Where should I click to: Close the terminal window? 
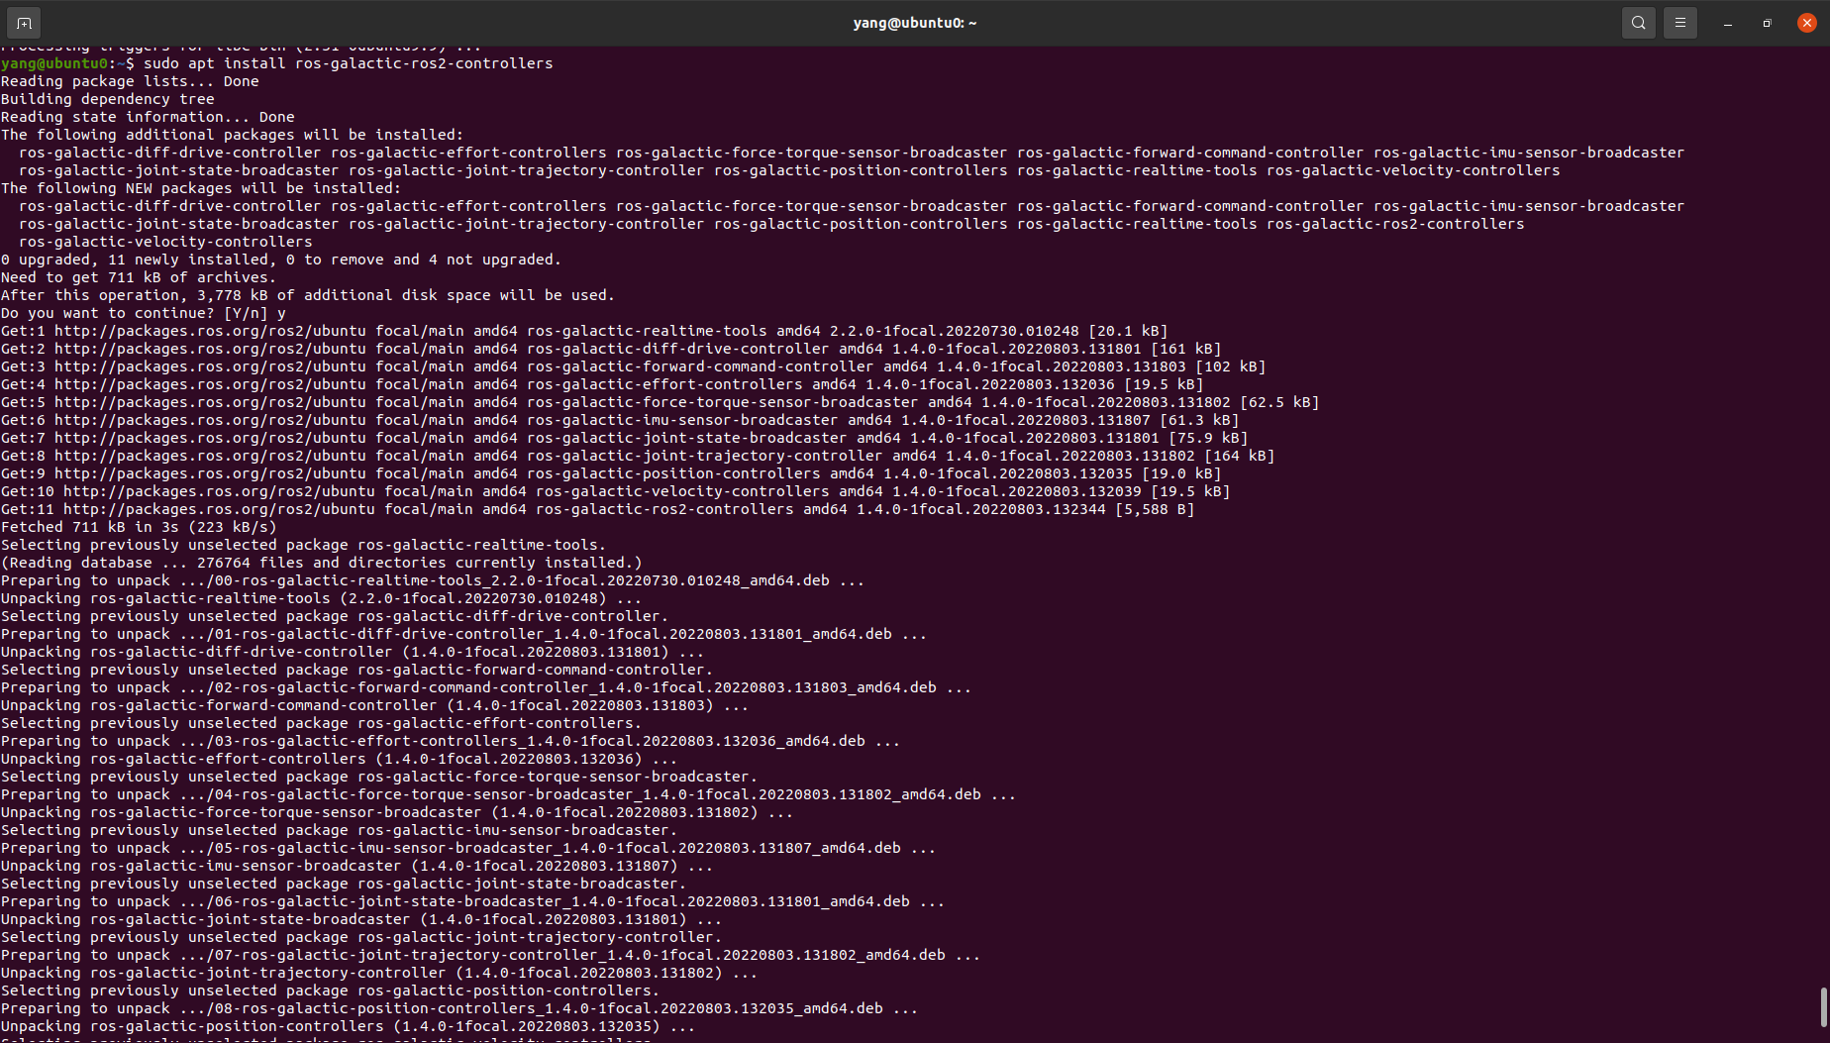pyautogui.click(x=1807, y=23)
